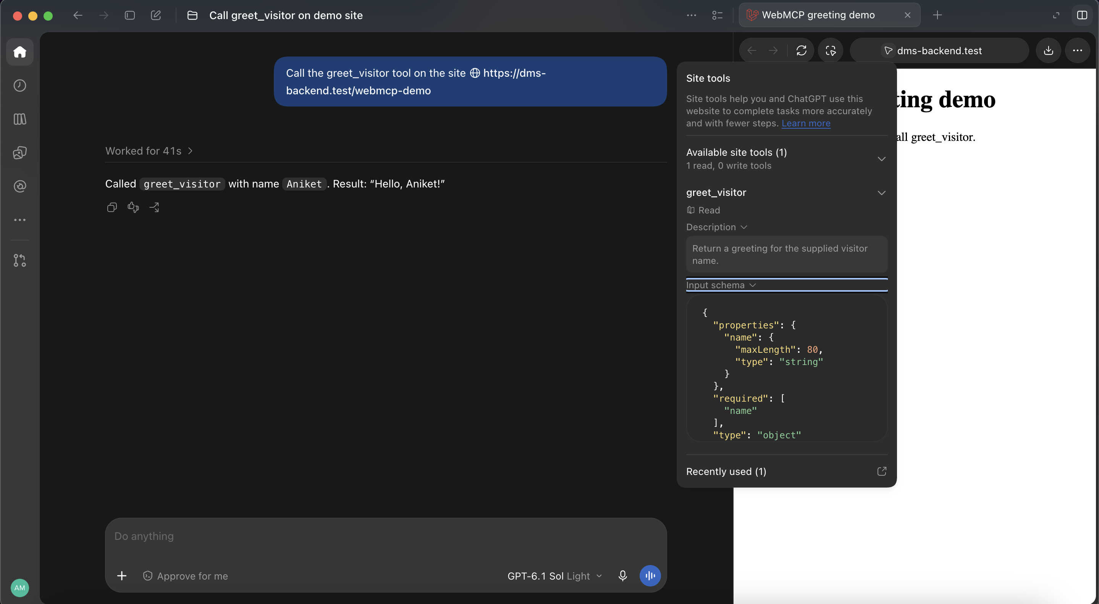Open a new browser tab with the plus

pos(937,15)
